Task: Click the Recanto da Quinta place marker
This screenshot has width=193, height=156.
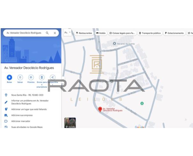Action: 115,44
